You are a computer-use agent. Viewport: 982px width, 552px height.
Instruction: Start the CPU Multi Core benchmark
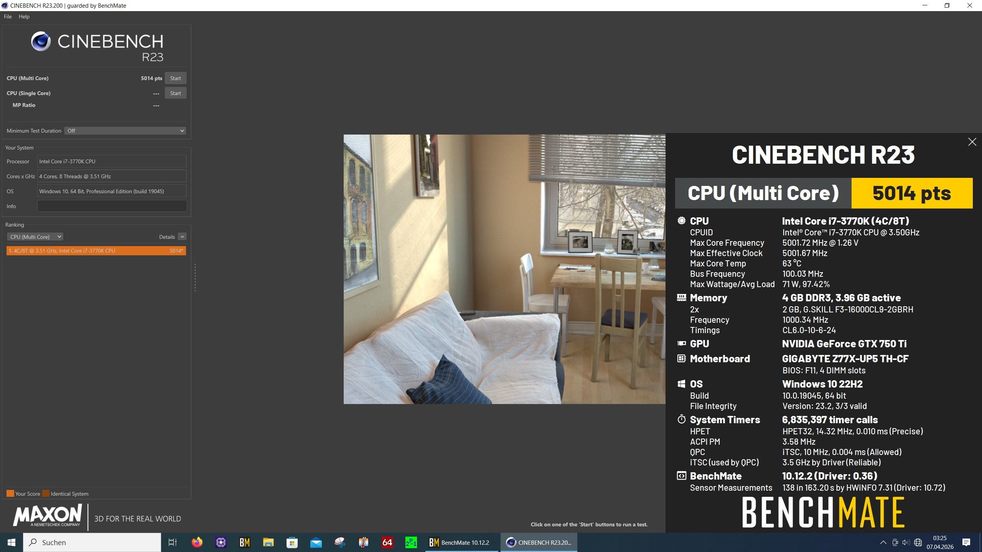coord(175,78)
